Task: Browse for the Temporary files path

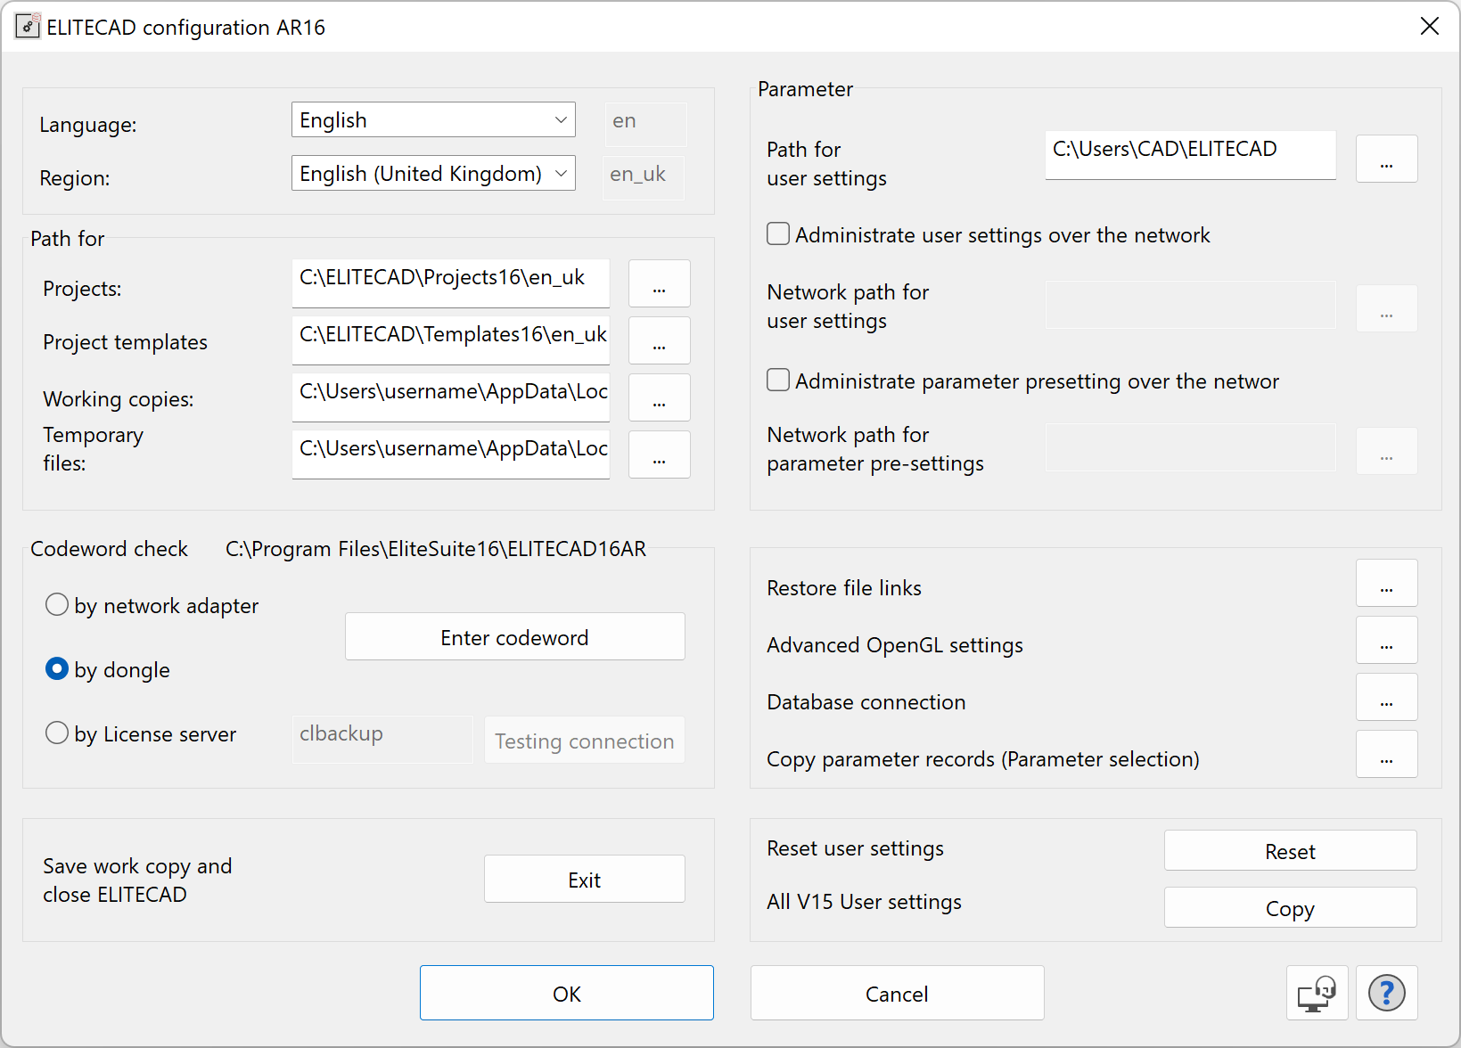Action: pos(659,454)
